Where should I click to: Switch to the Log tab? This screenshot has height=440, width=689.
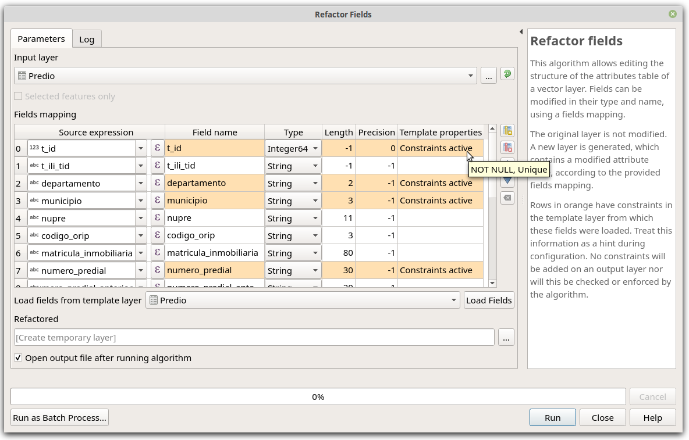pyautogui.click(x=87, y=40)
